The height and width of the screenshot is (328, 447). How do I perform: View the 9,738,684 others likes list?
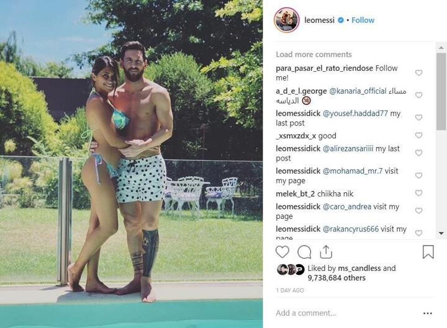pyautogui.click(x=336, y=278)
